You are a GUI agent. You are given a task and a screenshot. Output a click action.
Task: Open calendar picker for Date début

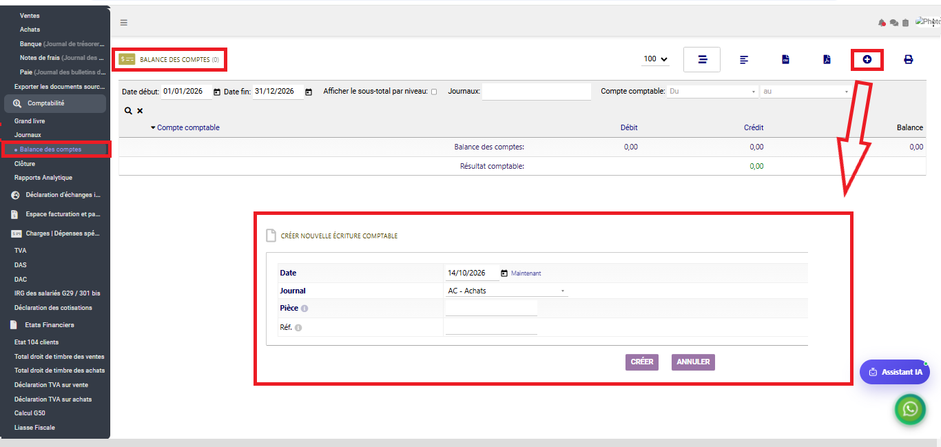point(217,92)
